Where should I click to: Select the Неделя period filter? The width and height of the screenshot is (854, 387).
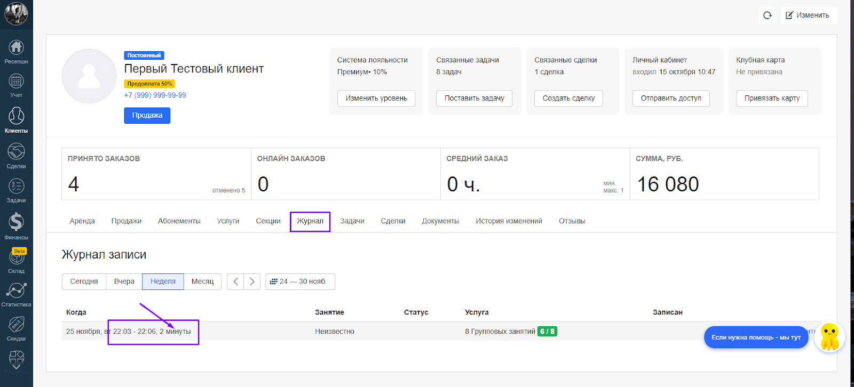(x=163, y=281)
